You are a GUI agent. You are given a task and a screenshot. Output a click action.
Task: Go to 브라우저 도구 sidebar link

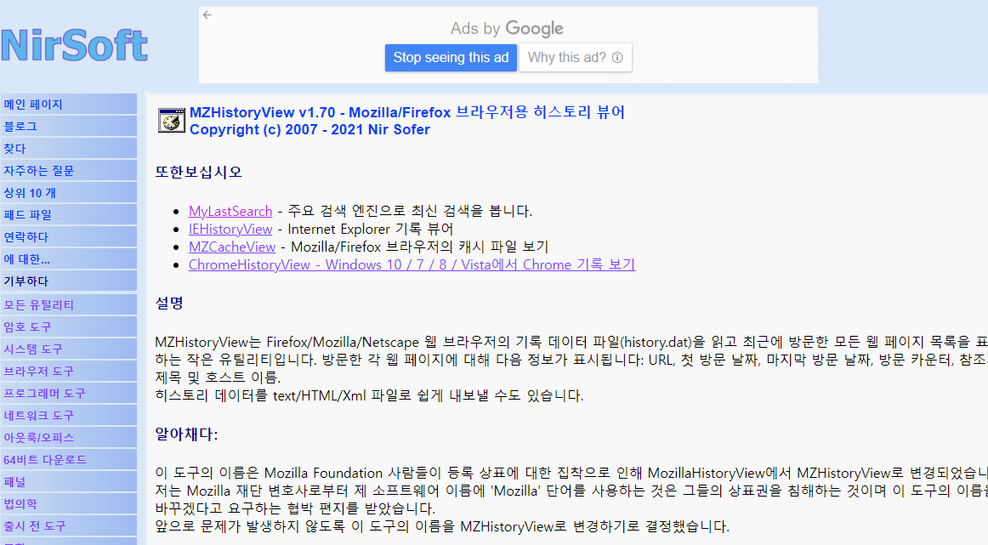68,371
